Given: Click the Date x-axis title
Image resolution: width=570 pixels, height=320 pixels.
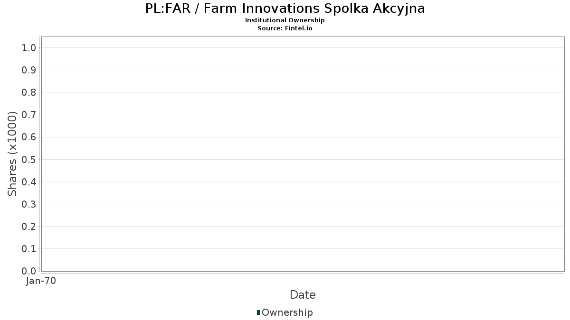Looking at the screenshot, I should (303, 295).
